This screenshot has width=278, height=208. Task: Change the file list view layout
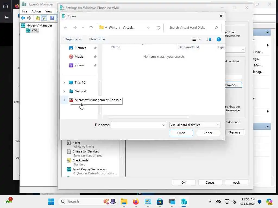(x=194, y=39)
